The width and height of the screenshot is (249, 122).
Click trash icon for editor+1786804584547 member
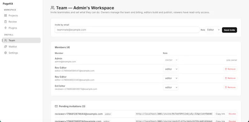point(226,69)
